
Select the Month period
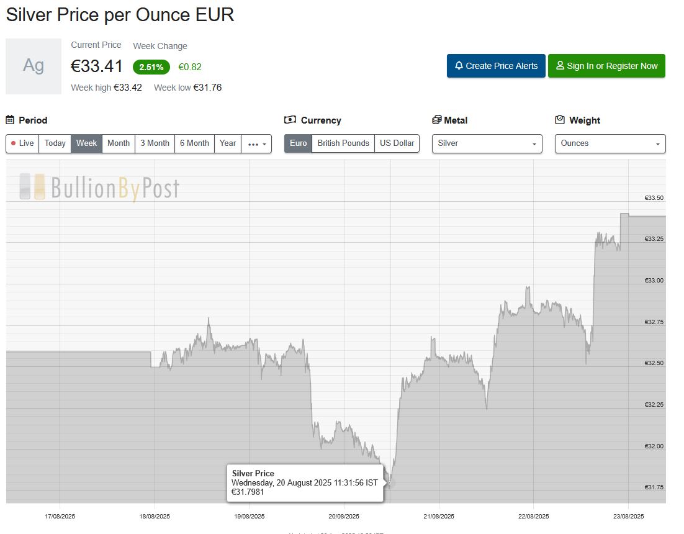point(119,143)
